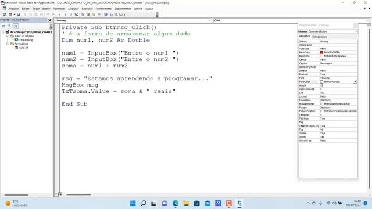Collapse the AutoCAD Objetos folder
The image size is (372, 209).
click(8, 36)
